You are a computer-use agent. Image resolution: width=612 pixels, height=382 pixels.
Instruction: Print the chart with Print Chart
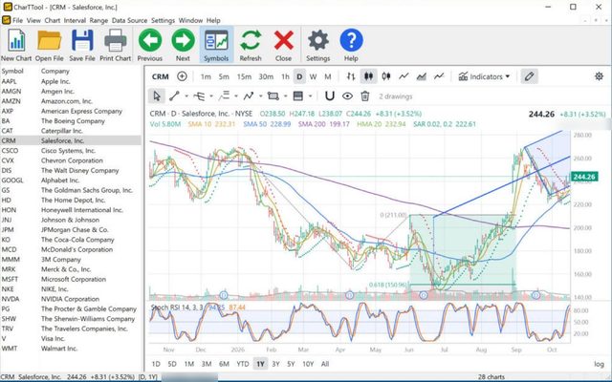pyautogui.click(x=115, y=45)
